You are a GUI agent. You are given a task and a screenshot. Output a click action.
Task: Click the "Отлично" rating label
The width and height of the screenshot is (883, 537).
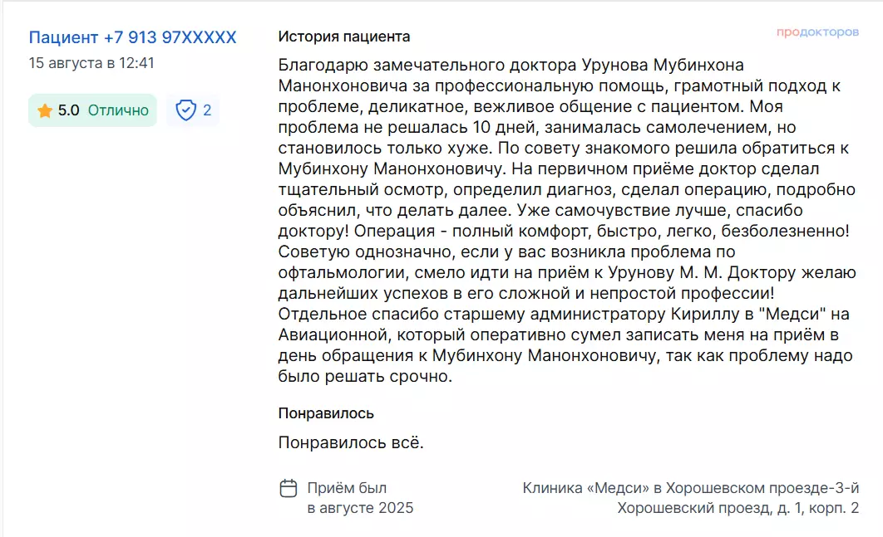(x=118, y=110)
